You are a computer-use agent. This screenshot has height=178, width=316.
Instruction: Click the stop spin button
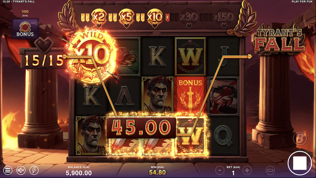(x=300, y=163)
